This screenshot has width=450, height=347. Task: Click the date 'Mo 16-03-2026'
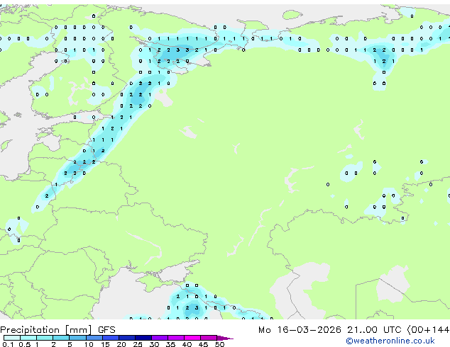300,330
